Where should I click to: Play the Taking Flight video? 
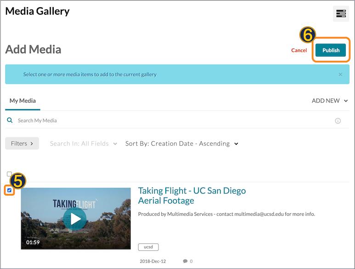point(75,219)
